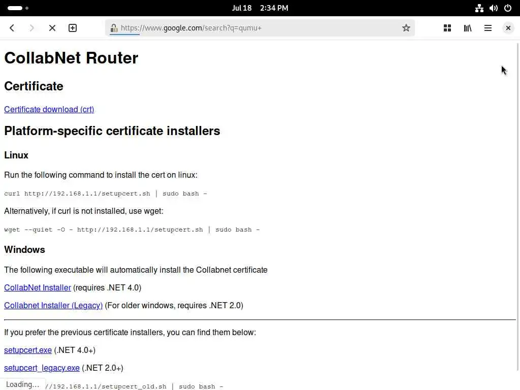Image resolution: width=520 pixels, height=390 pixels.
Task: Open the bookmarks library icon
Action: [468, 28]
